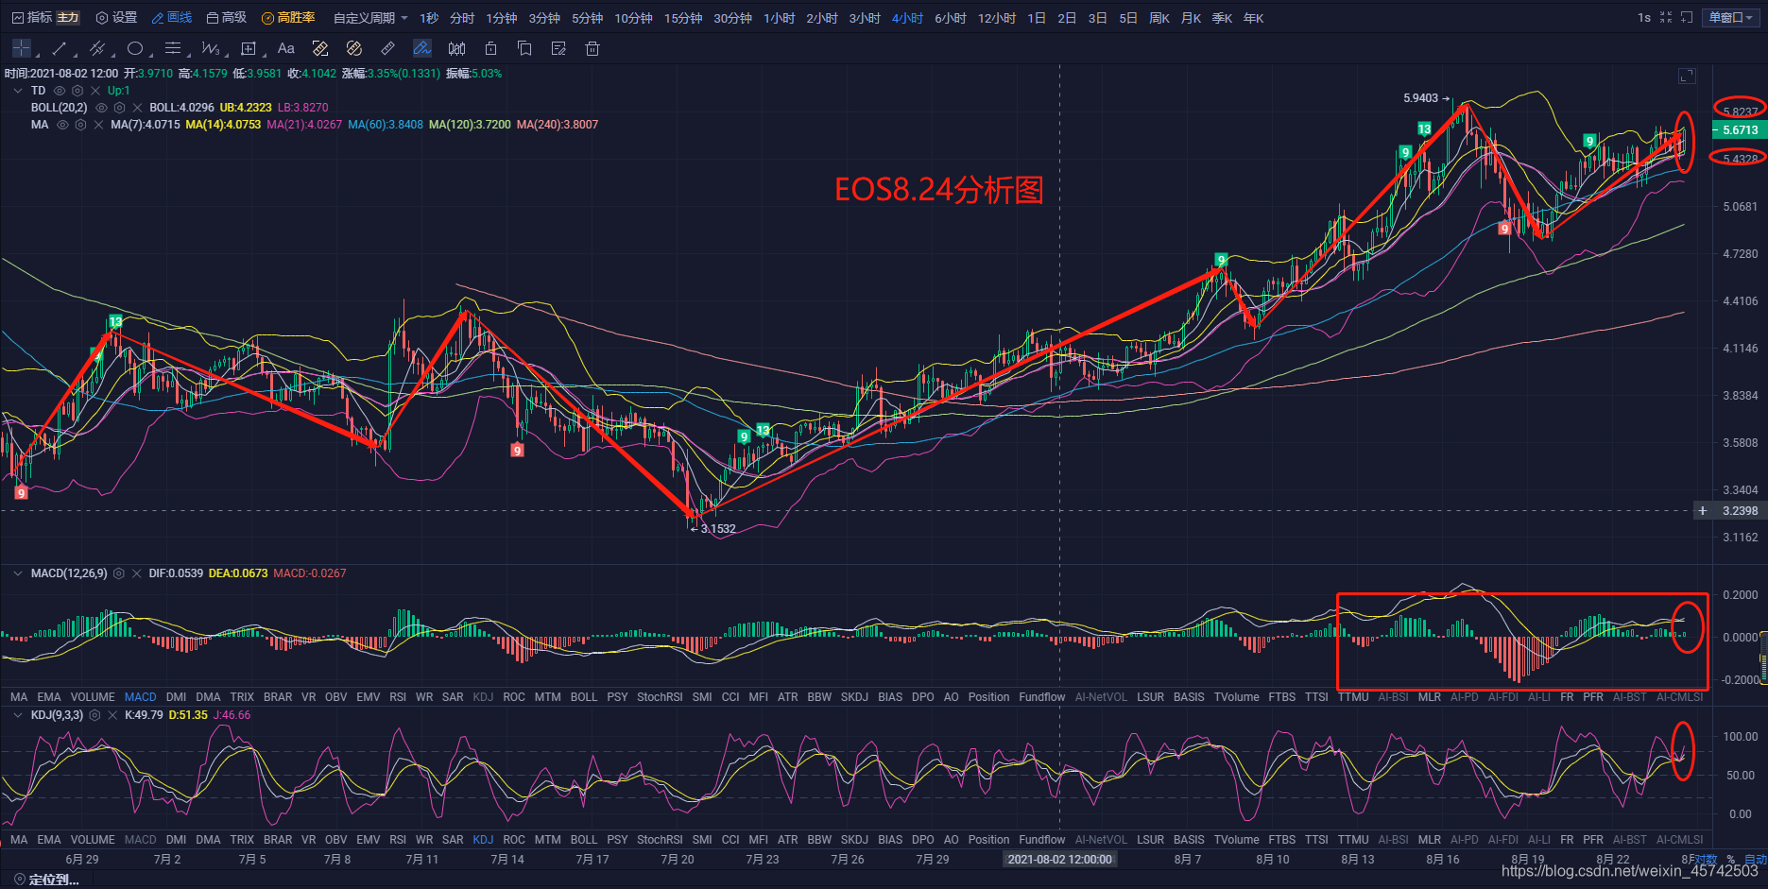The width and height of the screenshot is (1768, 889).
Task: Collapse the KDJ panel chevron
Action: click(18, 715)
